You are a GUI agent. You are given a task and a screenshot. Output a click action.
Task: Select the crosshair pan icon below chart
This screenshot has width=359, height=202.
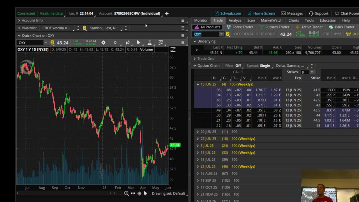(x=139, y=193)
